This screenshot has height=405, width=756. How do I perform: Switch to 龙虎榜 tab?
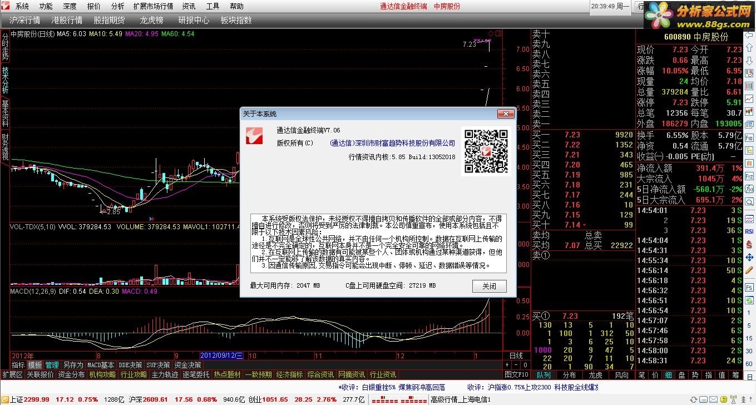coord(151,20)
